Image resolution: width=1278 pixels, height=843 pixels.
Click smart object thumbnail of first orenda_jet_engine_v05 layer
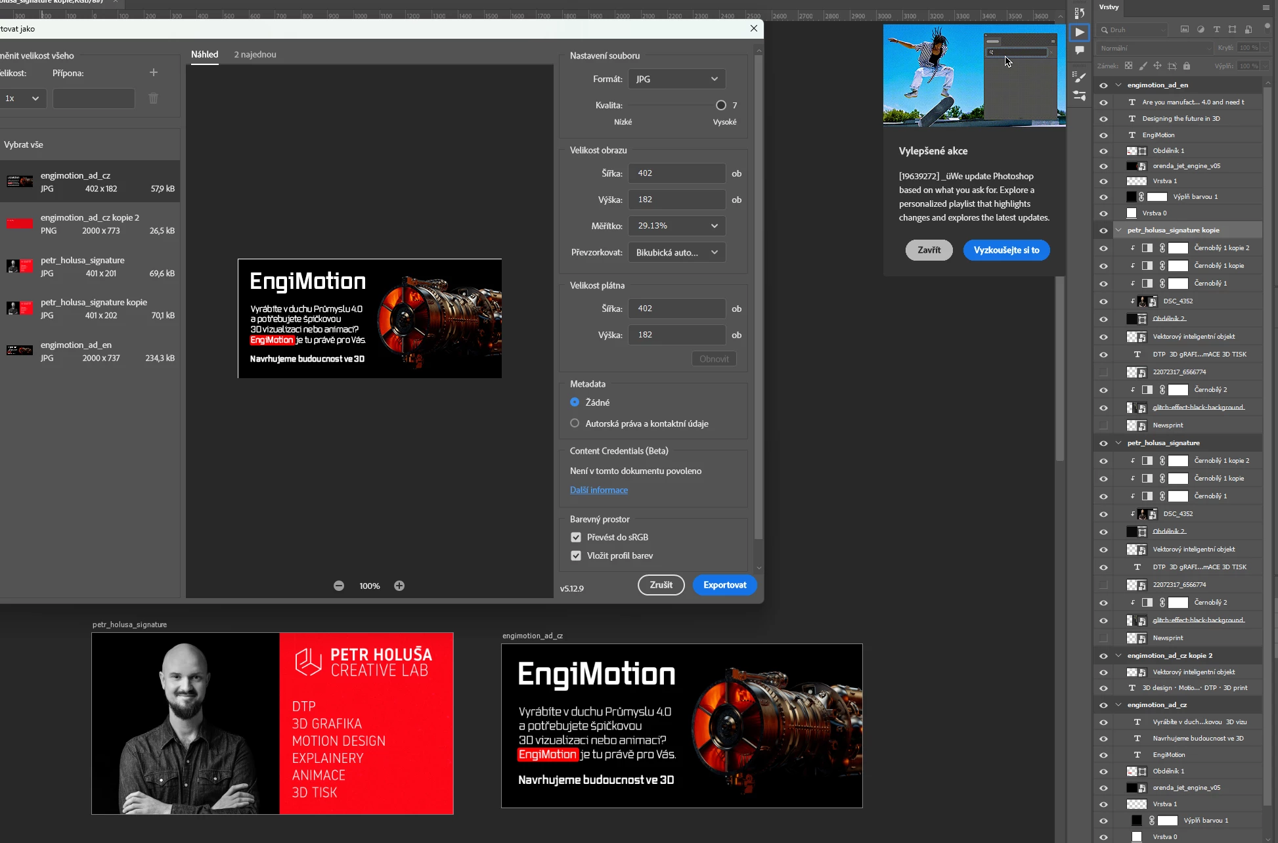(1136, 166)
